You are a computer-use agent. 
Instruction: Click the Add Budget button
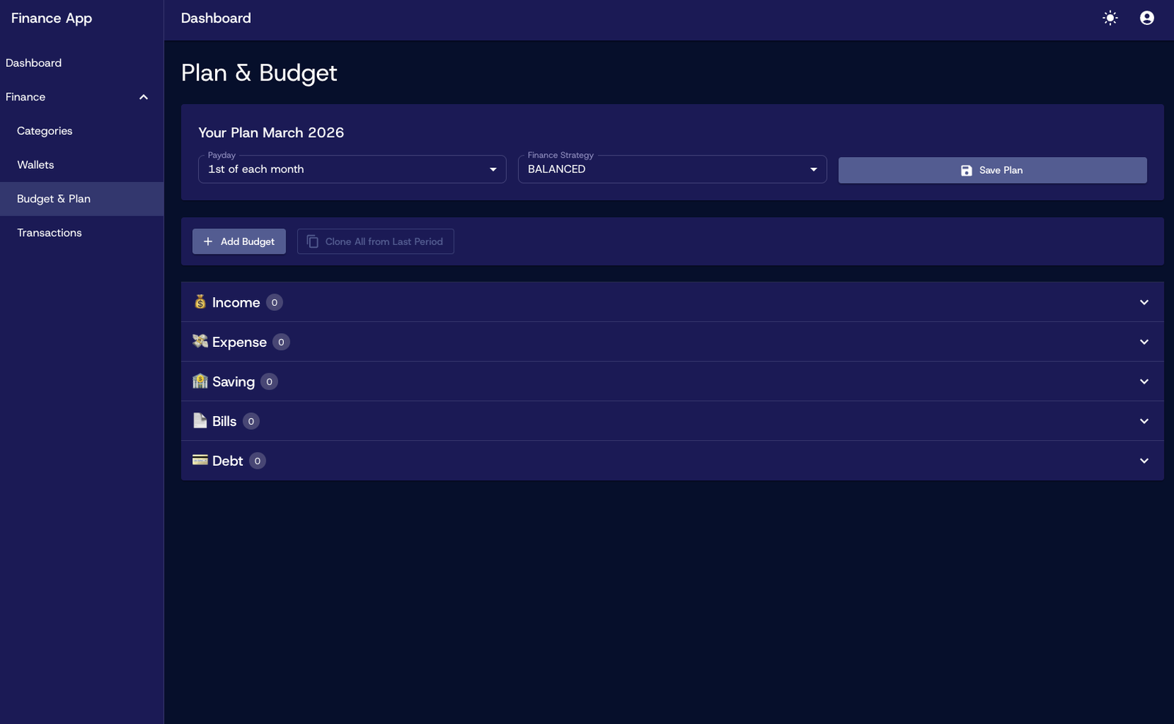click(239, 241)
